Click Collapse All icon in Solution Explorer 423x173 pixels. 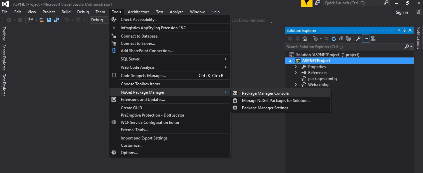click(x=341, y=39)
